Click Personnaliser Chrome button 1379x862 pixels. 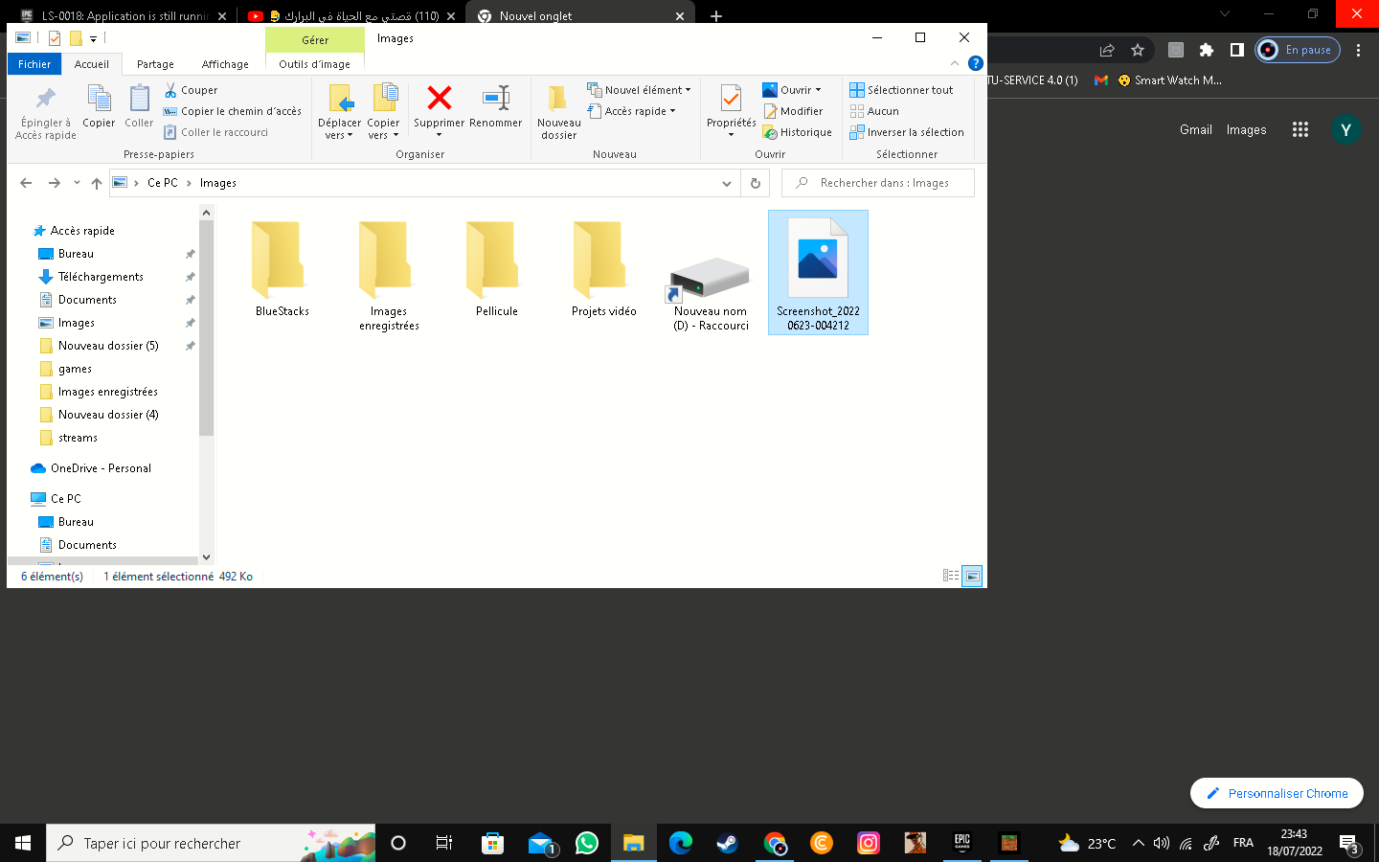pos(1277,793)
